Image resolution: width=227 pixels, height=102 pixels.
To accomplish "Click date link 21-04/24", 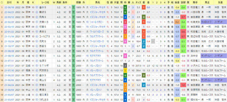I will click(9, 85).
